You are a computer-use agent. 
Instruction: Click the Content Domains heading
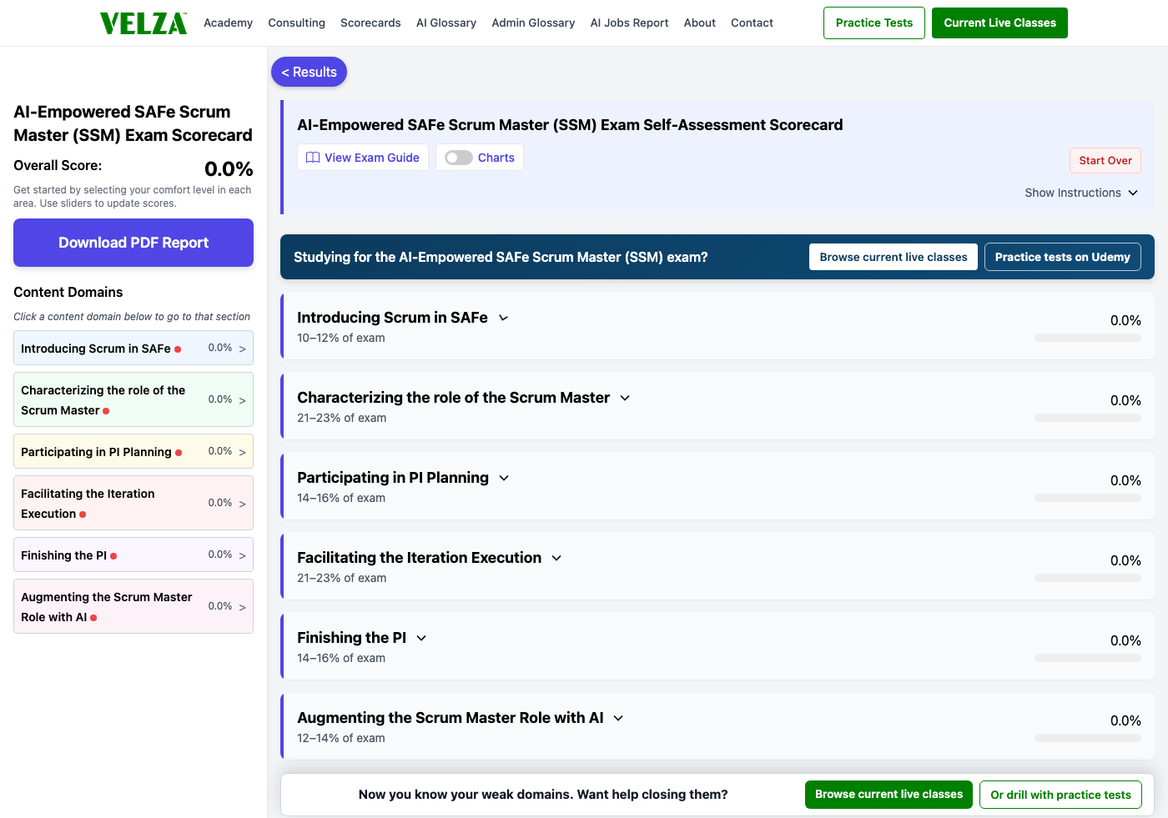pyautogui.click(x=68, y=292)
